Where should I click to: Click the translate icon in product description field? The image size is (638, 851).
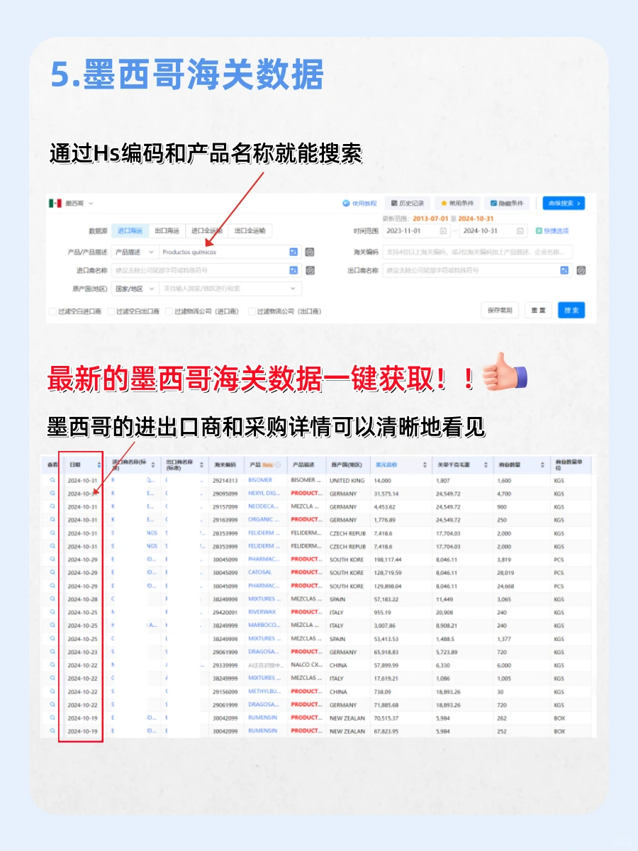(293, 252)
